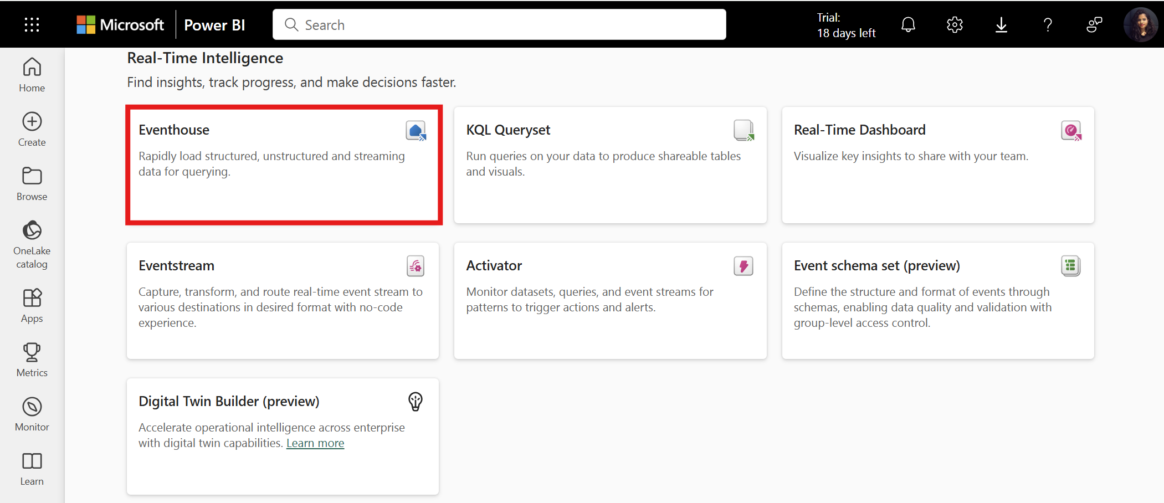Open Metrics from the left navigation
Image resolution: width=1164 pixels, height=503 pixels.
(32, 360)
